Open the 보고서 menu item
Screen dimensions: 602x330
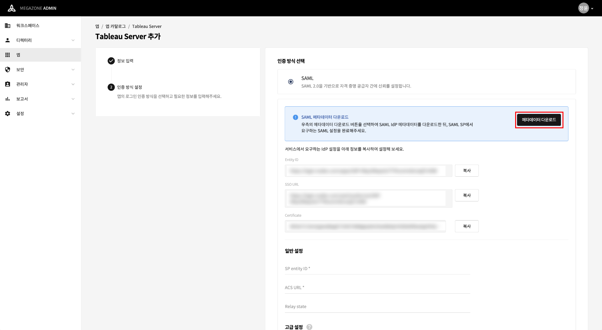40,99
